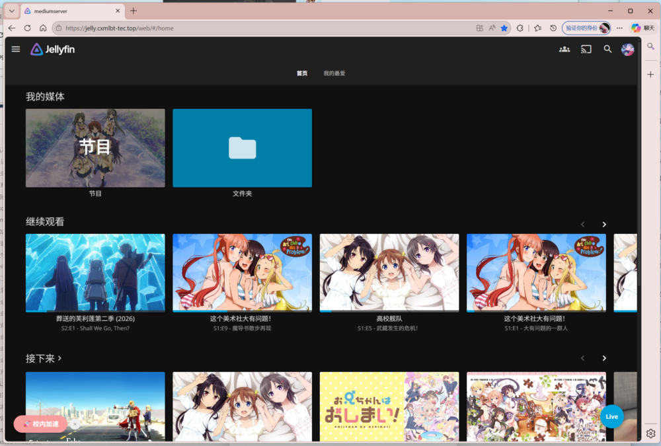
Task: Refresh the page in browser
Action: 27,28
